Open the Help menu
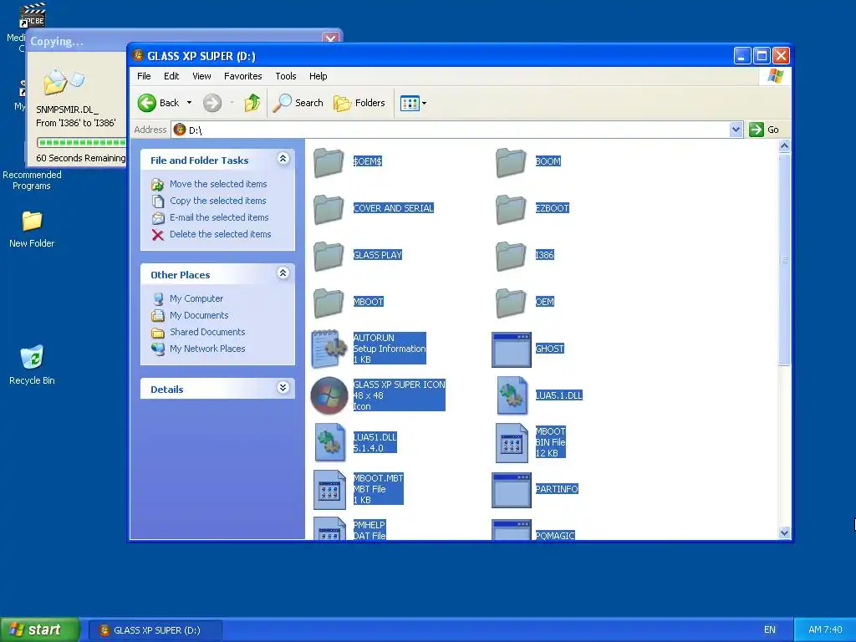 [x=318, y=76]
